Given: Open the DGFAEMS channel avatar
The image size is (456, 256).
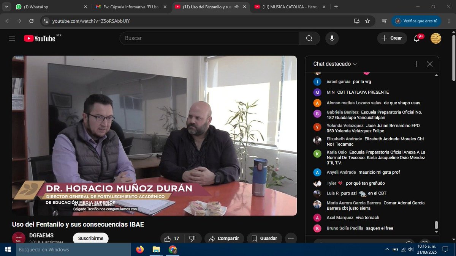Looking at the screenshot, I should point(19,238).
